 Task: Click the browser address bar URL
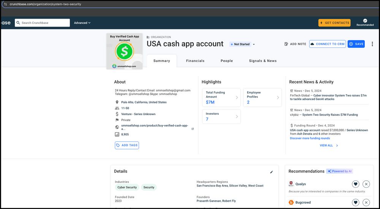(45, 4)
